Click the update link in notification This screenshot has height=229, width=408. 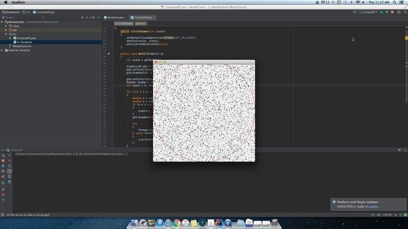coord(373,207)
